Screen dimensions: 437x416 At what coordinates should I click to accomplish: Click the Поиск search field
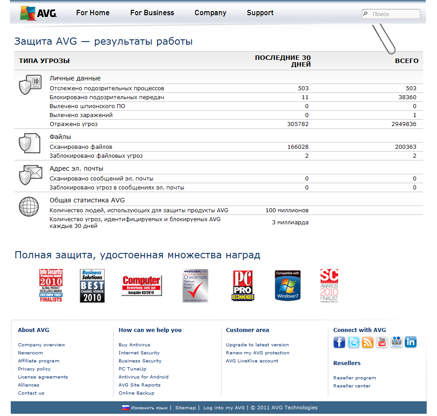[x=391, y=14]
